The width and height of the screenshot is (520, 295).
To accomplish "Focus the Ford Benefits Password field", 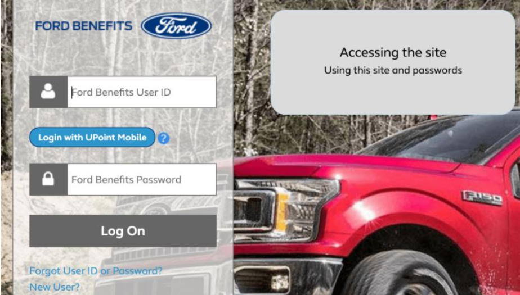I will point(142,179).
